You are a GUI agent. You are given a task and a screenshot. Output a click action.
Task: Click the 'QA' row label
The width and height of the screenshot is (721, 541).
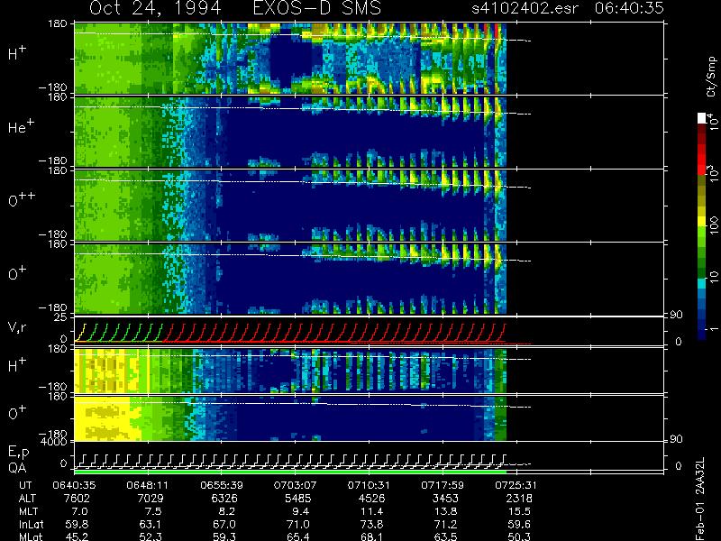pos(17,468)
